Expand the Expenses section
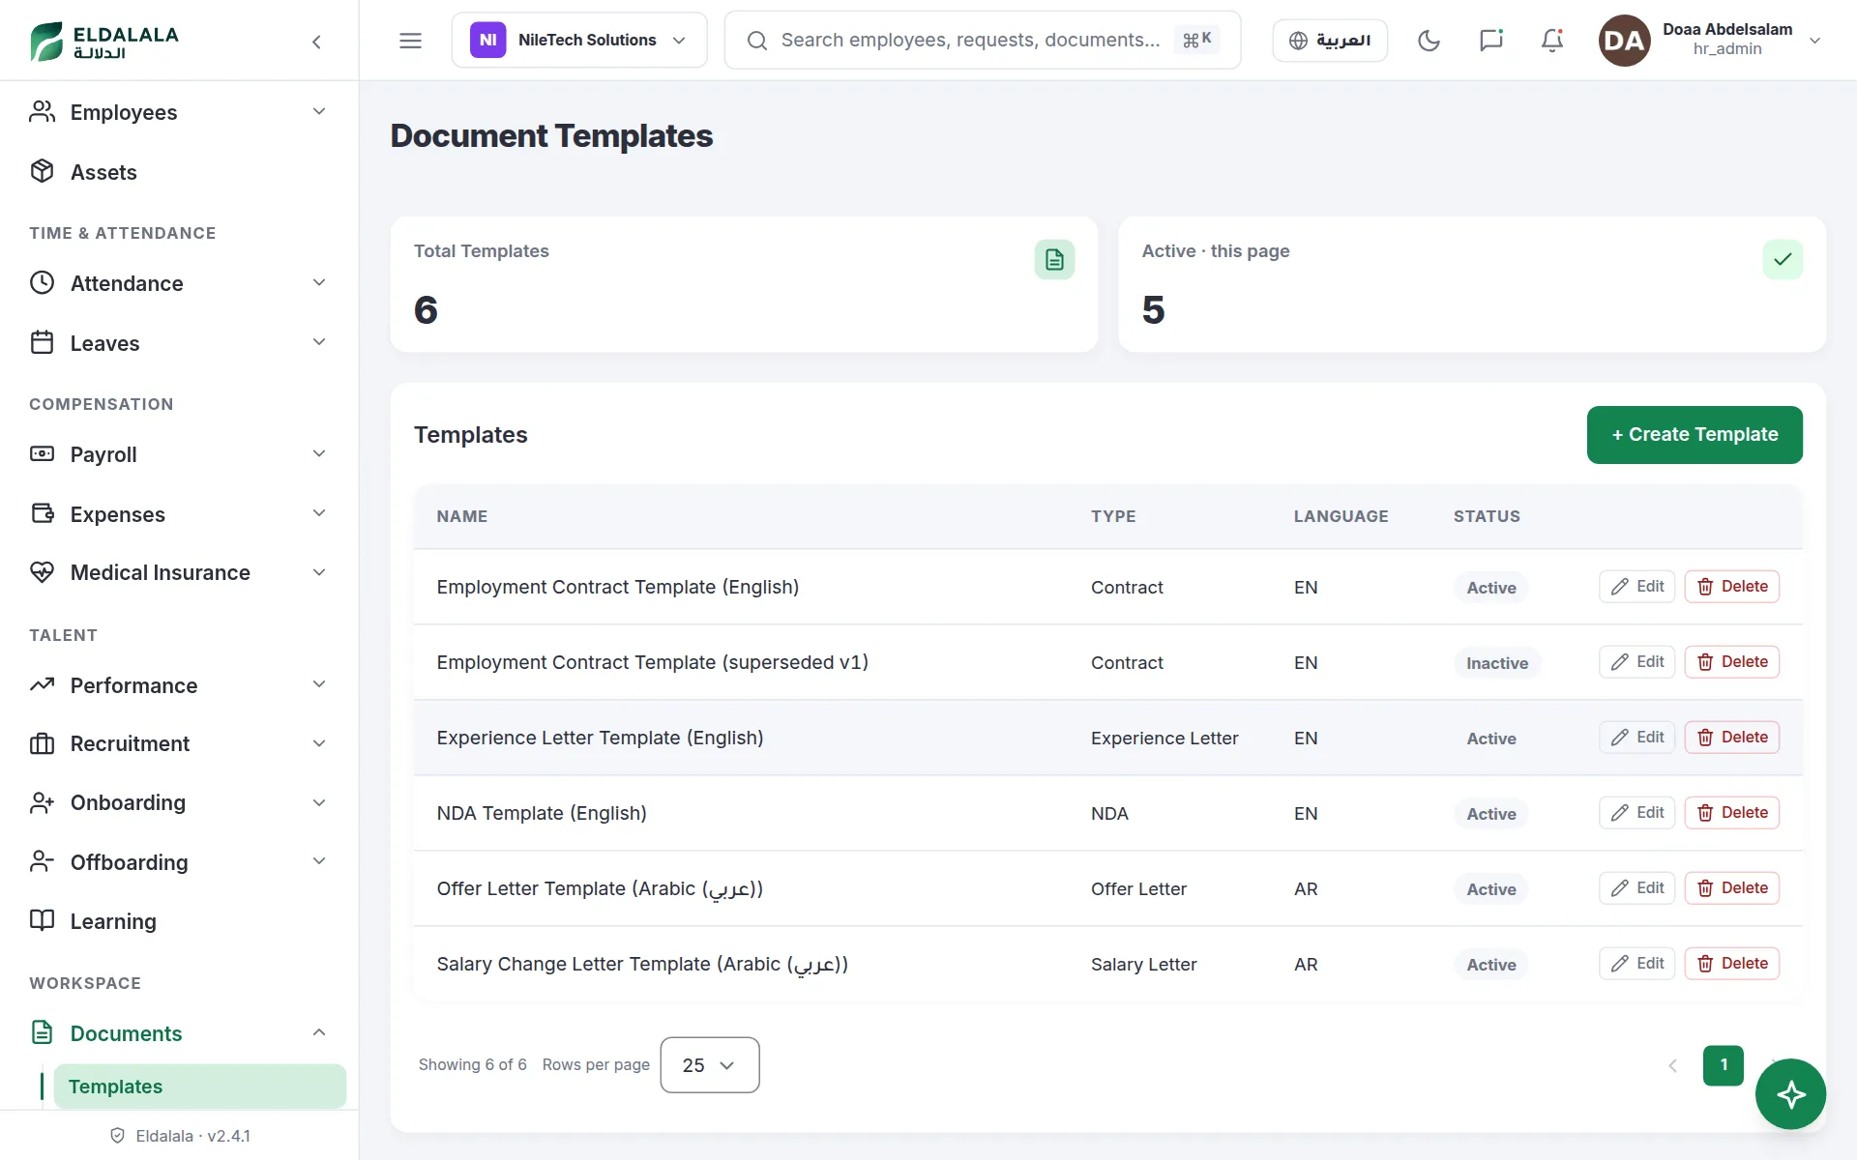The image size is (1857, 1160). 179,514
